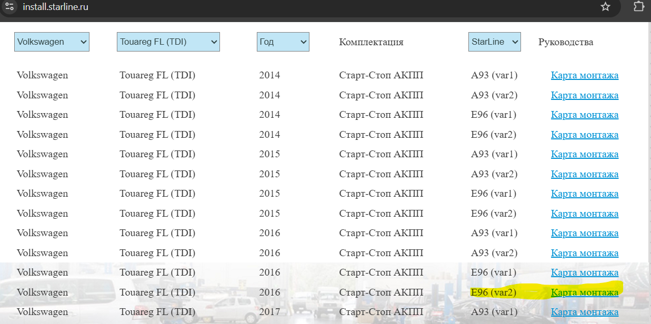Screen dimensions: 651x324
Task: Open the browser extensions puzzle icon
Action: pos(638,7)
